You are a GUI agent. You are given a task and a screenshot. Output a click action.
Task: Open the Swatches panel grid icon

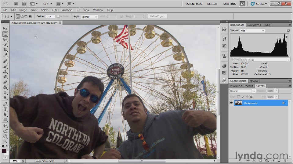click(x=224, y=73)
